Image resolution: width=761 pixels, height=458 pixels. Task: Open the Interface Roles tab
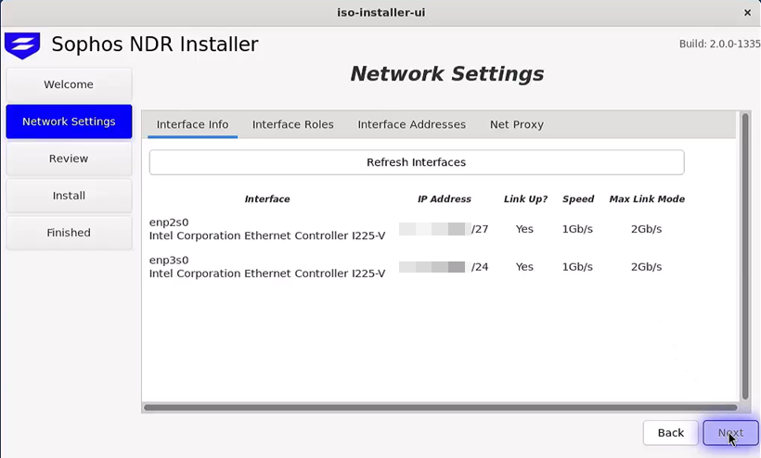[292, 124]
